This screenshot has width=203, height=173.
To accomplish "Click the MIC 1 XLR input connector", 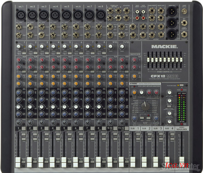I will [x=21, y=15].
